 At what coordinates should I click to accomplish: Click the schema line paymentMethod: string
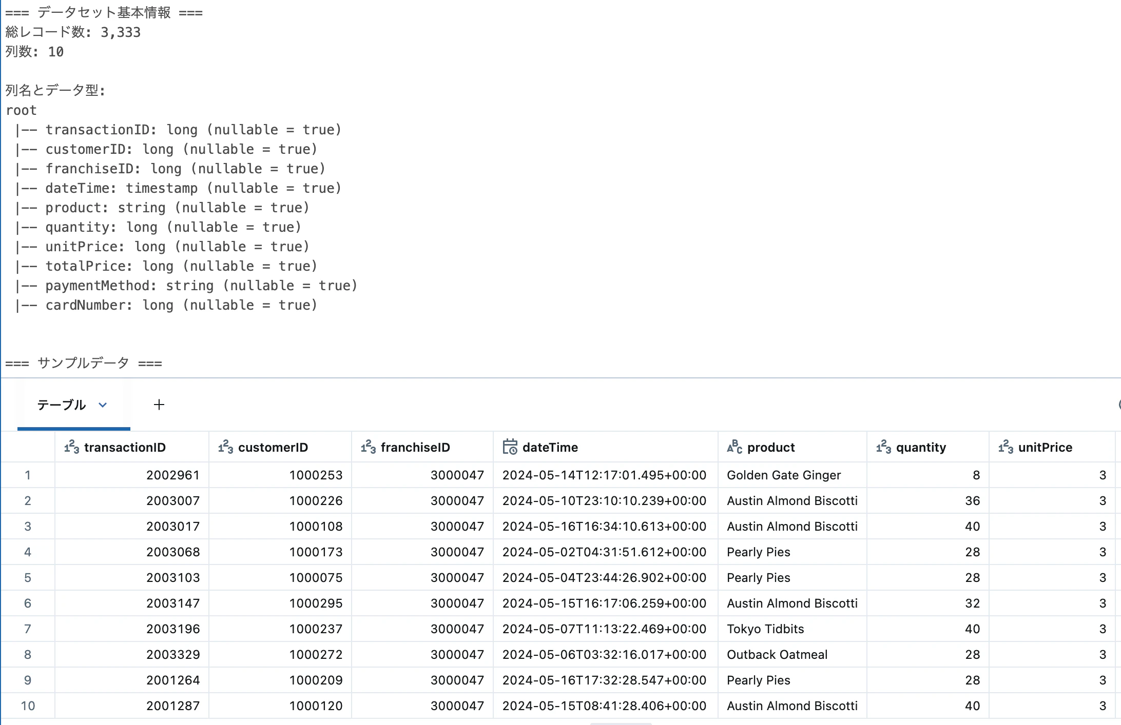[186, 286]
